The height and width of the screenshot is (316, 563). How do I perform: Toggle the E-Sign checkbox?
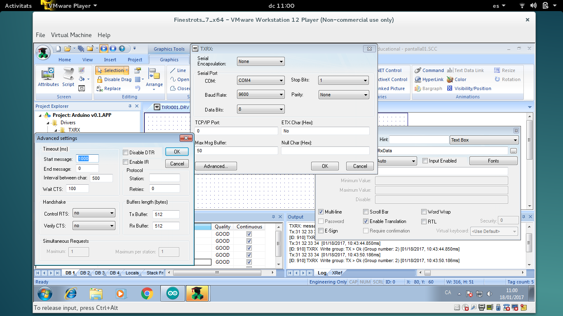[x=321, y=231]
